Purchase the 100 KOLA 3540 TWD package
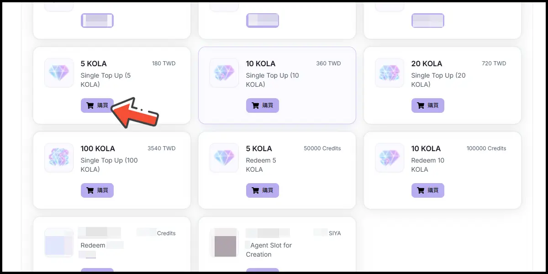 coord(97,190)
